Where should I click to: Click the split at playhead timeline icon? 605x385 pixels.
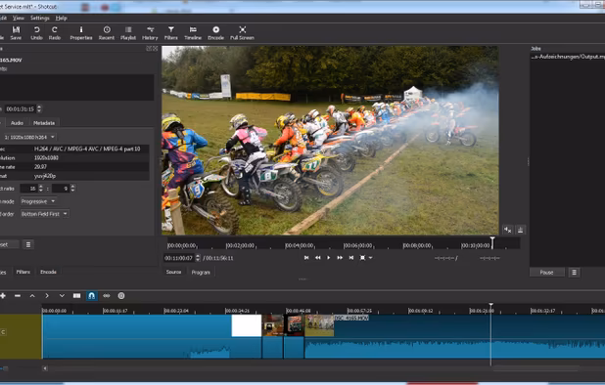(x=76, y=296)
